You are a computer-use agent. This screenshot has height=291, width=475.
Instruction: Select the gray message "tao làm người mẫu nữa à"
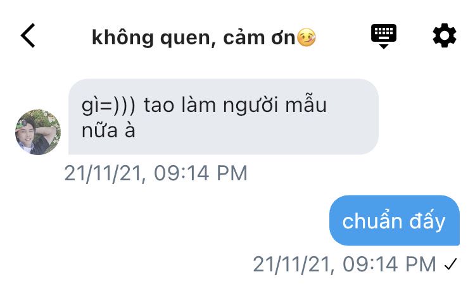coord(224,117)
